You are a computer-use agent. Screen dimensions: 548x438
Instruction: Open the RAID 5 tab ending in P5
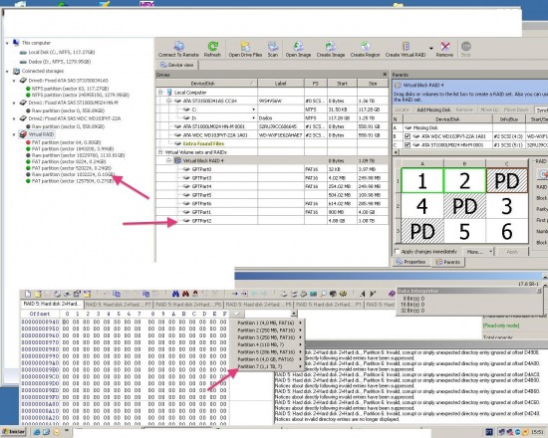coord(259,305)
